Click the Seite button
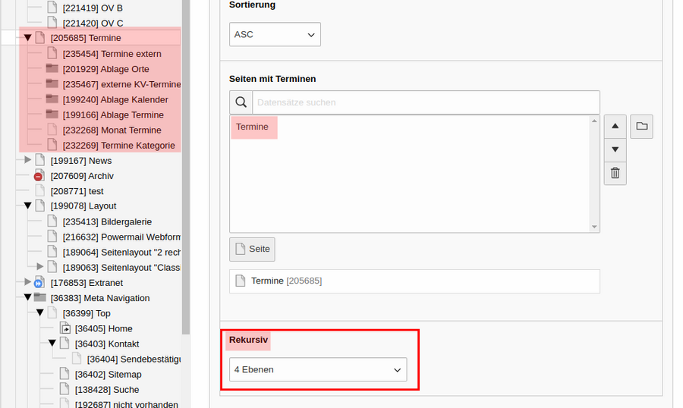This screenshot has width=683, height=408. 252,249
